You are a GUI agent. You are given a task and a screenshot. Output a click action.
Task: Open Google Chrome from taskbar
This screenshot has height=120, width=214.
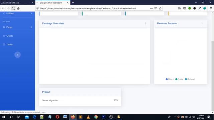pos(96,117)
